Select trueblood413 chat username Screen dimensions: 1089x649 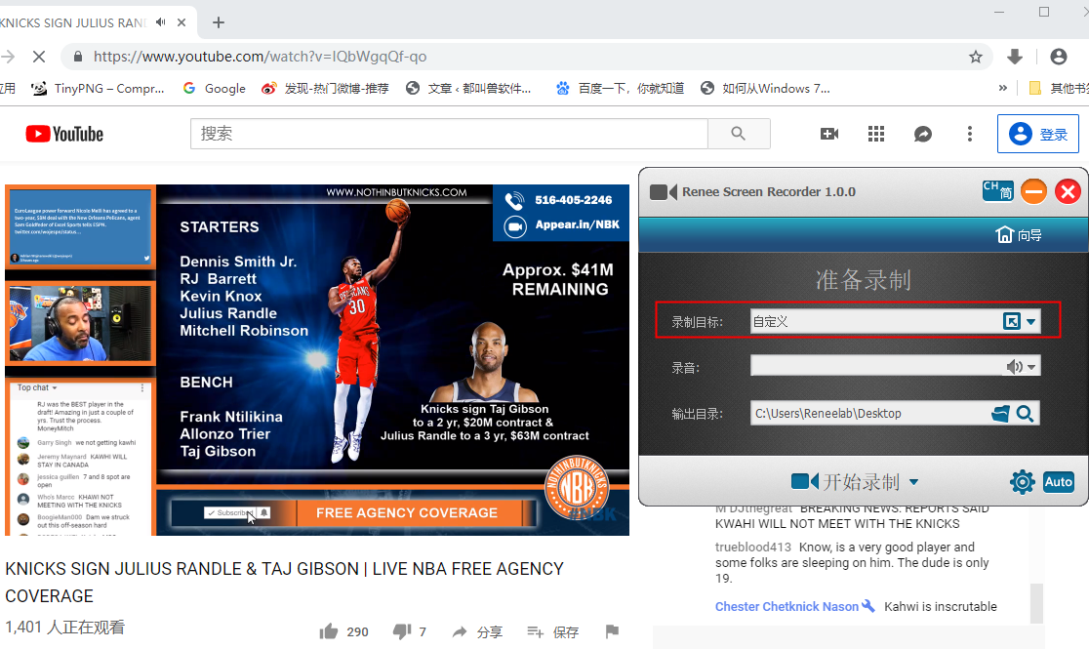coord(753,547)
